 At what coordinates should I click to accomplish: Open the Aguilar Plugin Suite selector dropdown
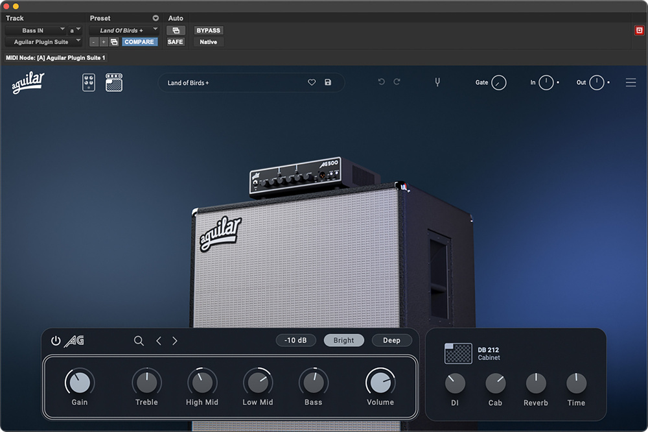tap(43, 42)
